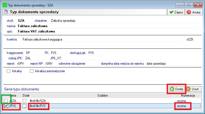Click the Usuń remove series button
Screen dimensions: 205x114
193,89
